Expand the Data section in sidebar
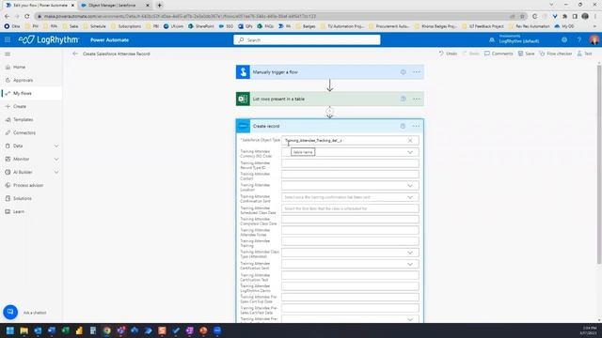Screen dimensions: 602x338 coord(56,146)
